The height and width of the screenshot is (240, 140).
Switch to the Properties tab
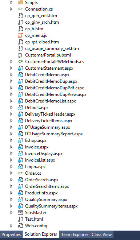pos(11,235)
